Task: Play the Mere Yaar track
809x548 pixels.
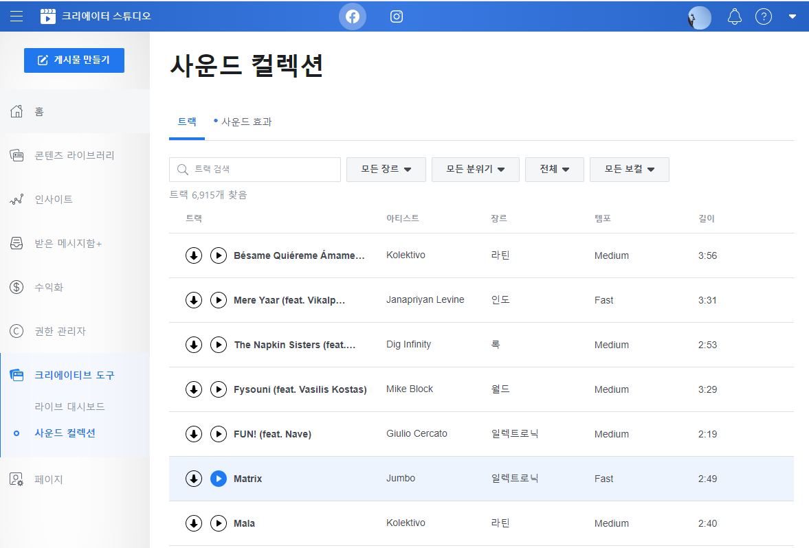Action: 219,301
